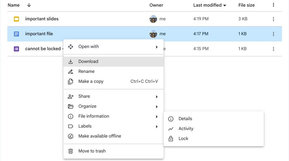Select the cannot be locked file name
Viewport: 289px width, 161px height.
(43, 49)
